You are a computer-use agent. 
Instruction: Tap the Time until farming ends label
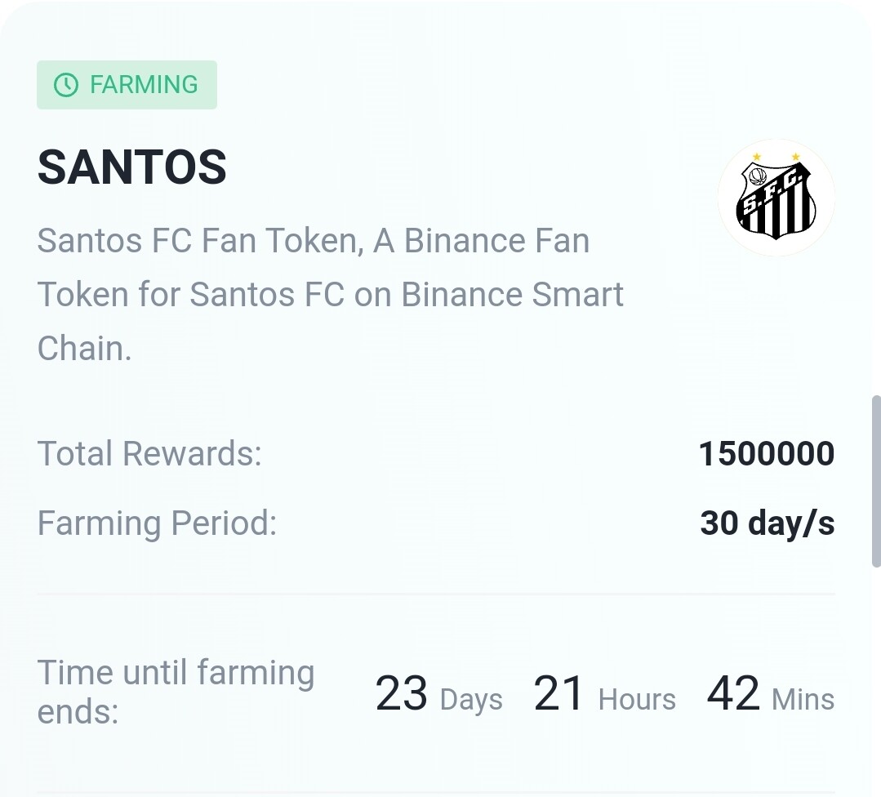point(176,692)
